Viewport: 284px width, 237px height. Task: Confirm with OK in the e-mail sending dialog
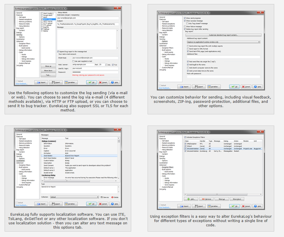point(91,82)
